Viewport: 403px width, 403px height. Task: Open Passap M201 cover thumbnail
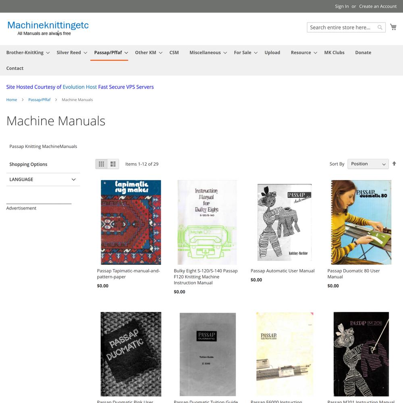coord(361,354)
